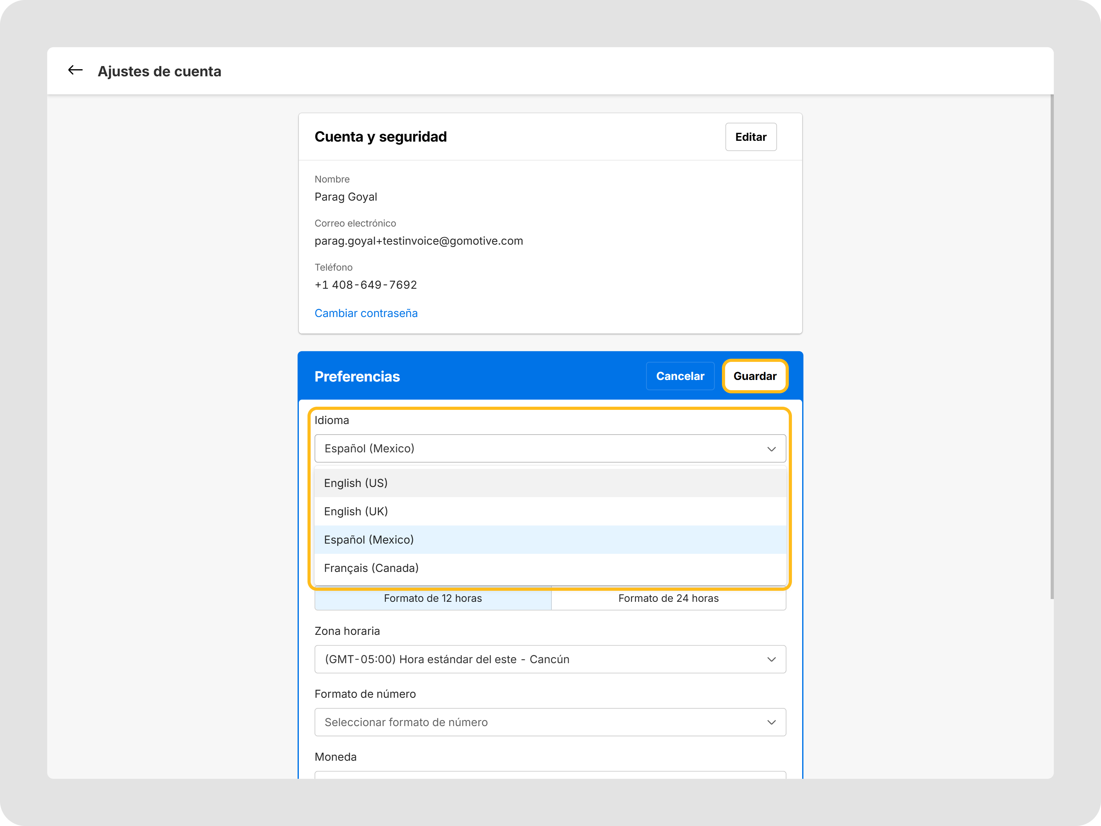This screenshot has height=826, width=1101.
Task: Pick Español (Mexico) from the list
Action: click(x=550, y=540)
